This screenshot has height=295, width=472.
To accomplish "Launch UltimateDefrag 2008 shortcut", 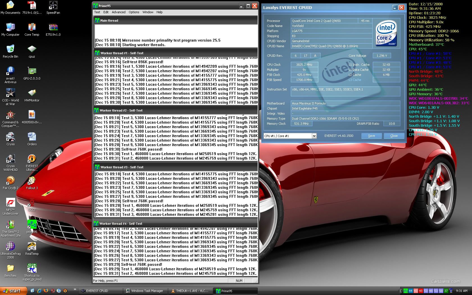I will (10, 250).
